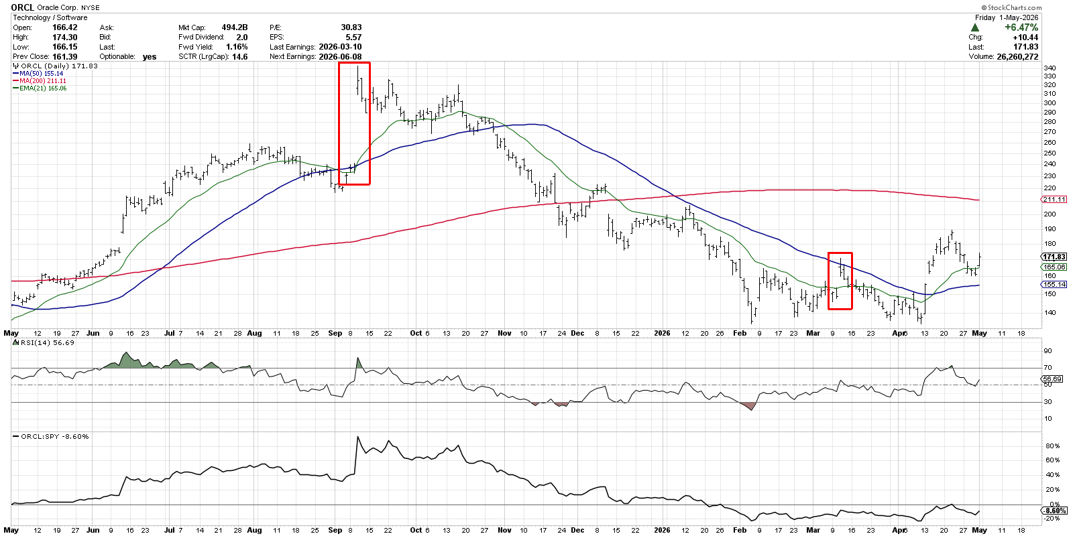
Task: Click the 80% label on ORCL:SPY axis
Action: point(1052,446)
